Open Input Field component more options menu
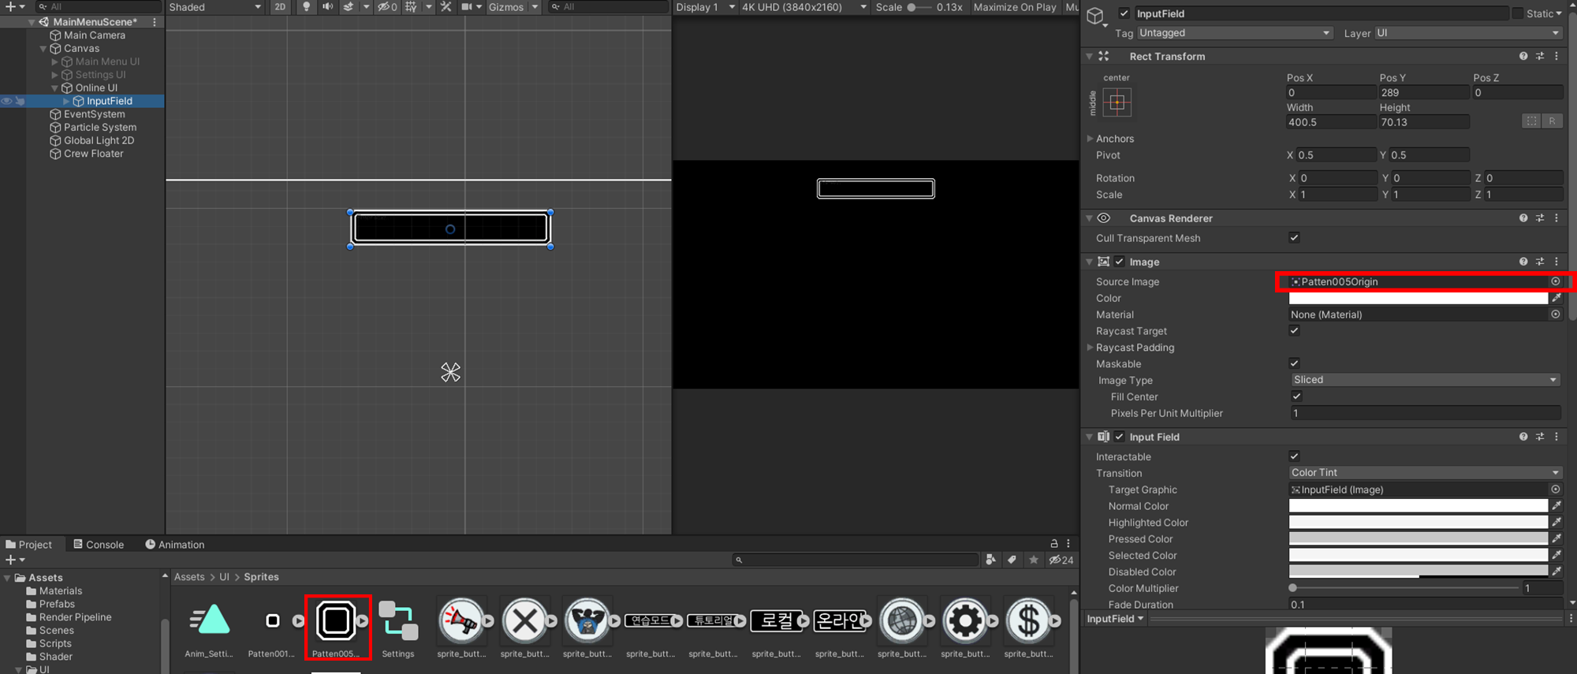 [x=1556, y=437]
